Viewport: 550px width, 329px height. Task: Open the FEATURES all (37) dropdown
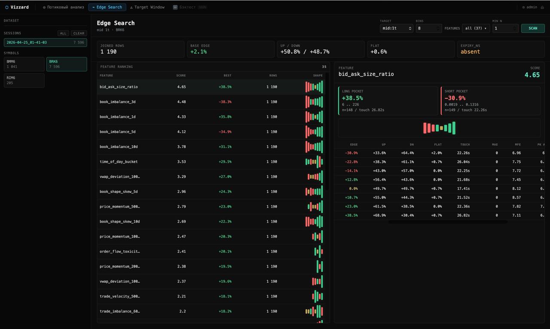tap(476, 28)
